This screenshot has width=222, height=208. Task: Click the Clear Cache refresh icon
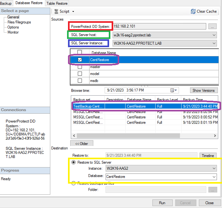193,11
